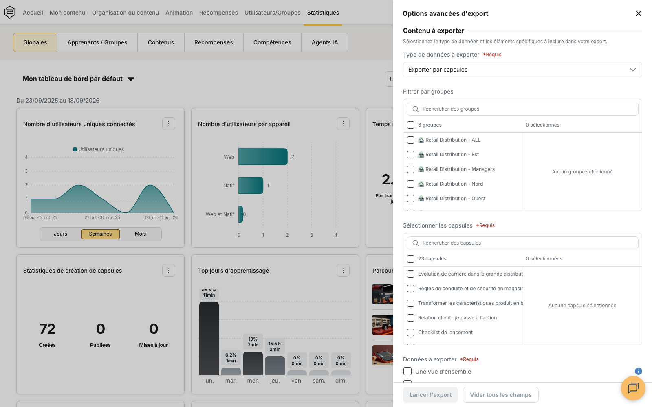Select the Semaines time granularity button

coord(100,234)
